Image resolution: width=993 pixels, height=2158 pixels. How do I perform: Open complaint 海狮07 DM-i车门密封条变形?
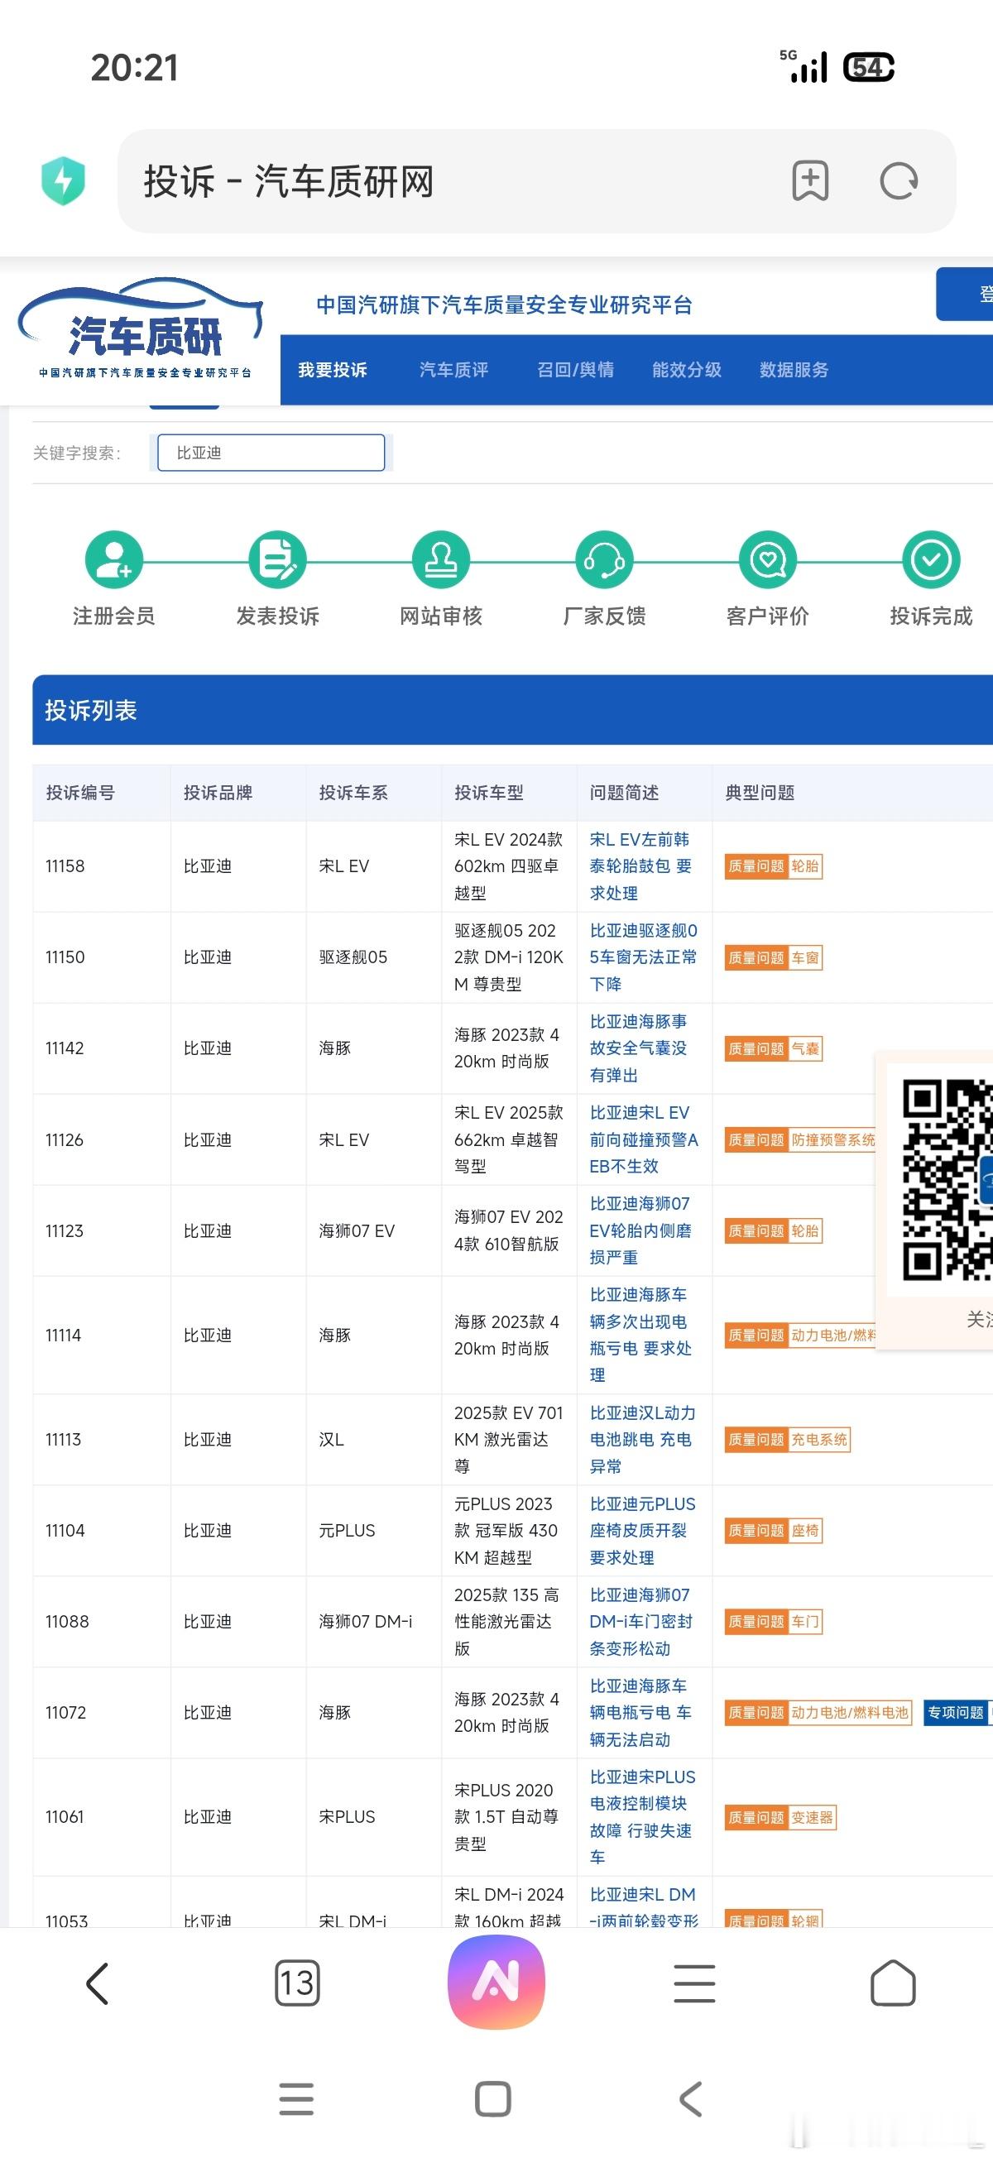pos(641,1622)
